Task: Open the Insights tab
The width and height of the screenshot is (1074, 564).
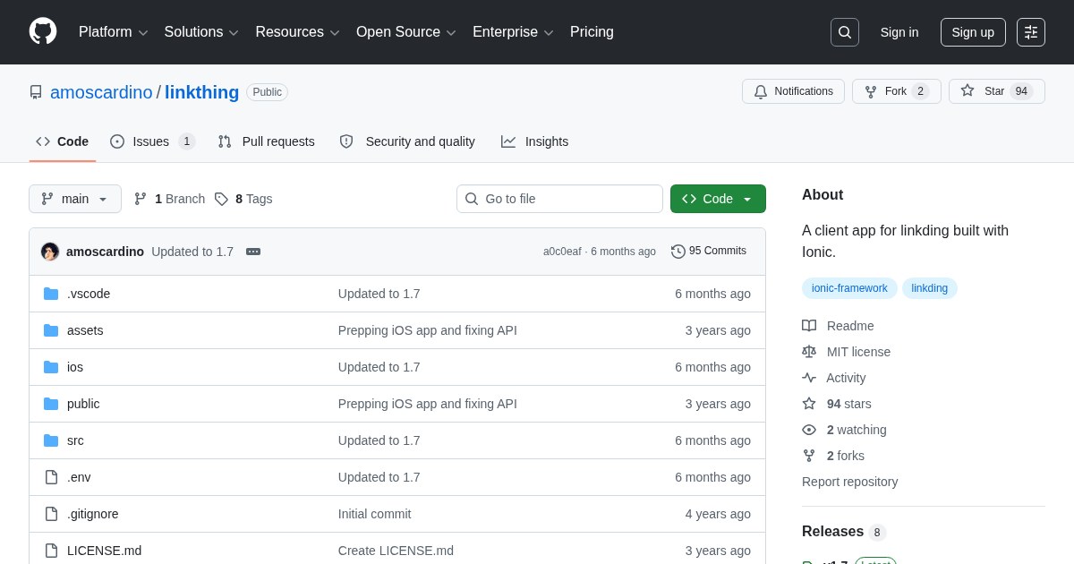Action: (534, 141)
